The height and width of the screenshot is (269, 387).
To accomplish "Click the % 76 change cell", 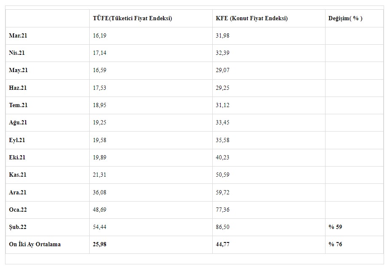I will click(x=335, y=244).
